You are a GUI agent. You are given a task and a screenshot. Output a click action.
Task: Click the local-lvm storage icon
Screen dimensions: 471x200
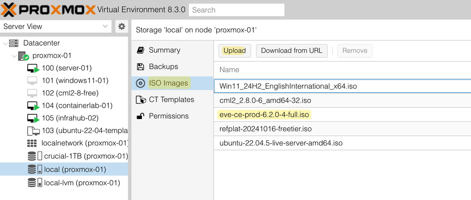tap(32, 183)
